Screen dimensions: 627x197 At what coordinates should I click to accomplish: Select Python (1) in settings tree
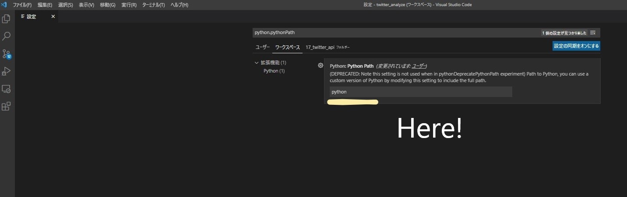pos(274,71)
